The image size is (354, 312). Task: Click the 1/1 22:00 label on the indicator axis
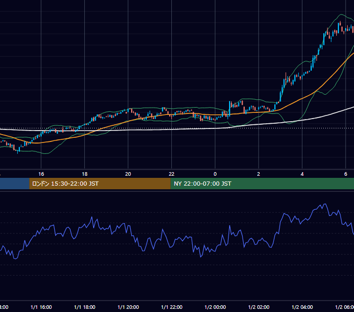tap(172, 307)
